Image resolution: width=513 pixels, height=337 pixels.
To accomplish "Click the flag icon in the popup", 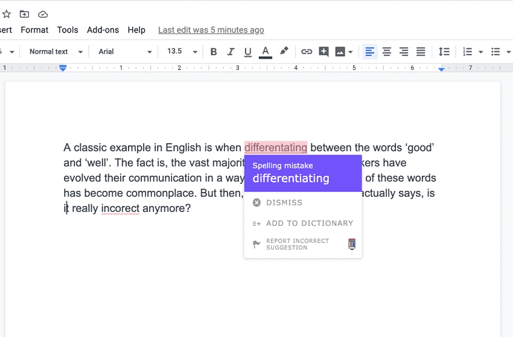I will [257, 244].
